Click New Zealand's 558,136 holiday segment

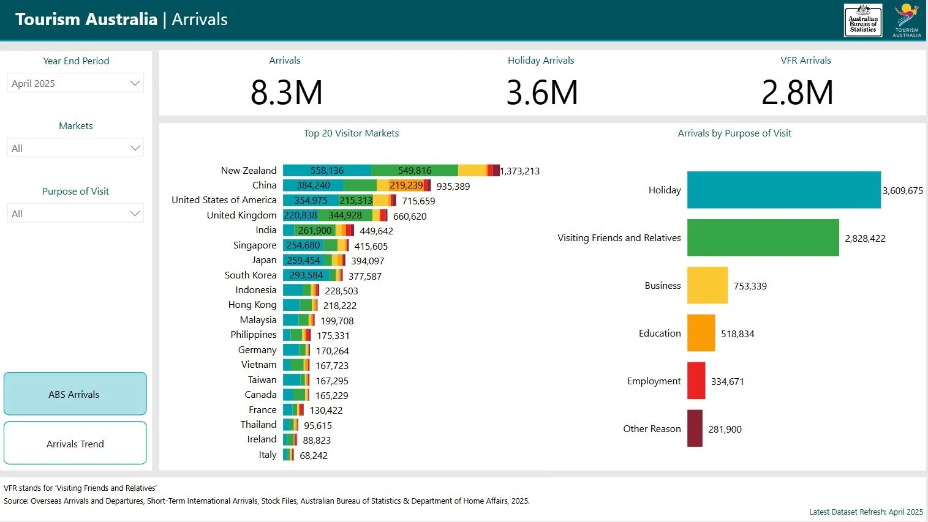[x=327, y=171]
